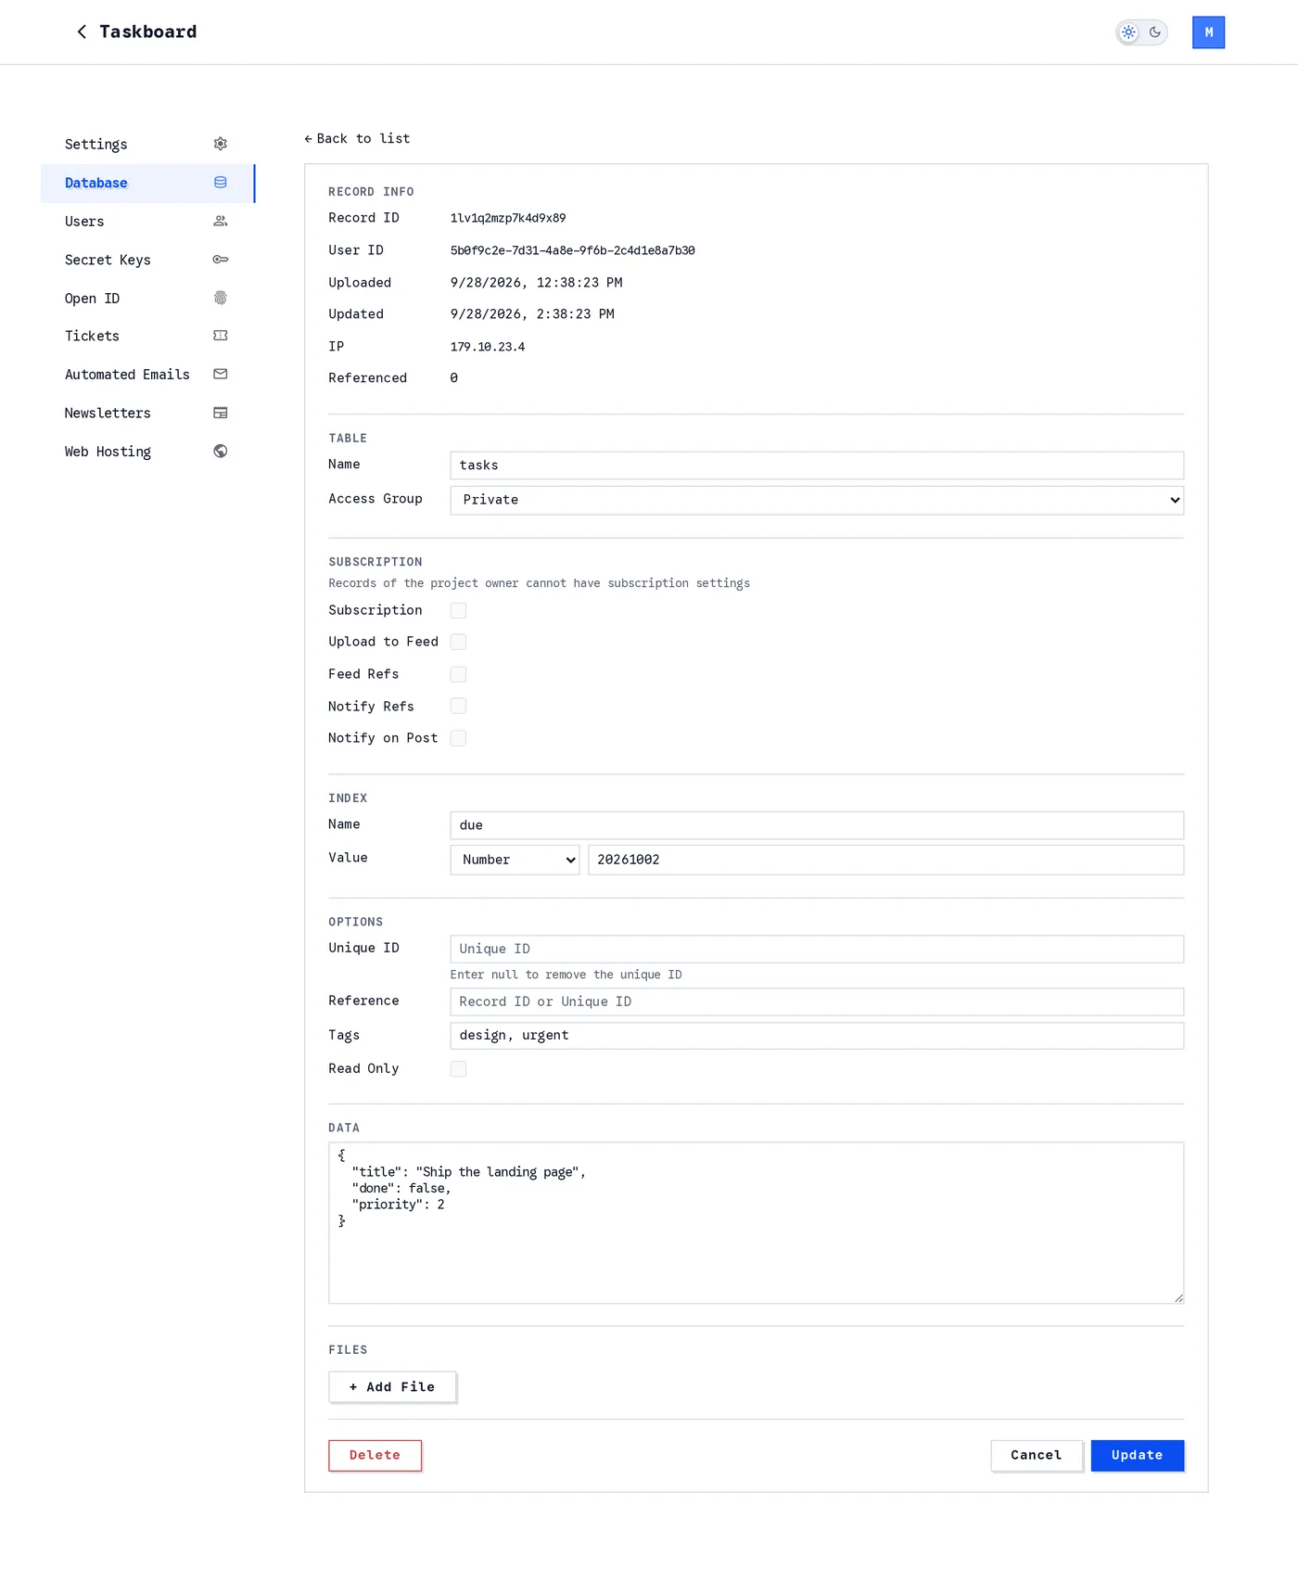Screen dimensions: 1298x1582
Task: Click the index Name field containing due
Action: point(817,825)
